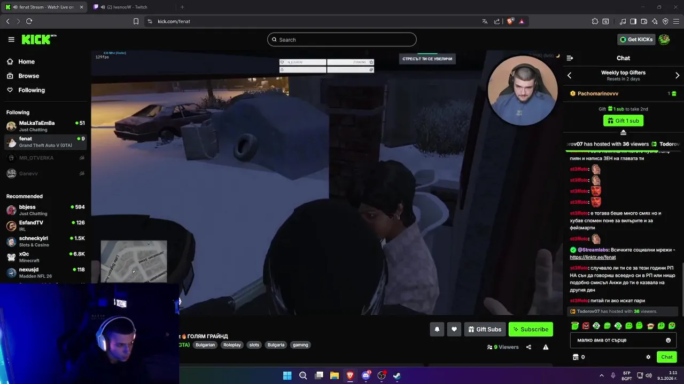The height and width of the screenshot is (384, 684).
Task: Show hidden system tray icons
Action: click(601, 375)
